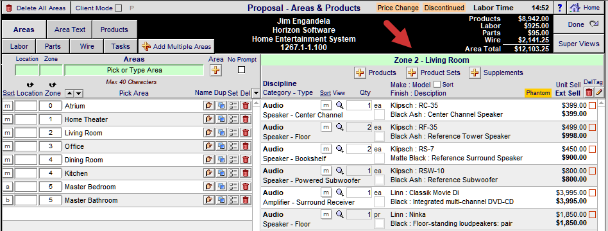608x231 pixels.
Task: Click the sort down arrow near Pick Area
Action: point(79,93)
